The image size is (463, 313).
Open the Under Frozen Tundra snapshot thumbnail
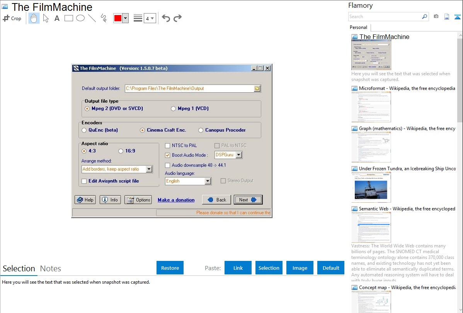click(371, 187)
